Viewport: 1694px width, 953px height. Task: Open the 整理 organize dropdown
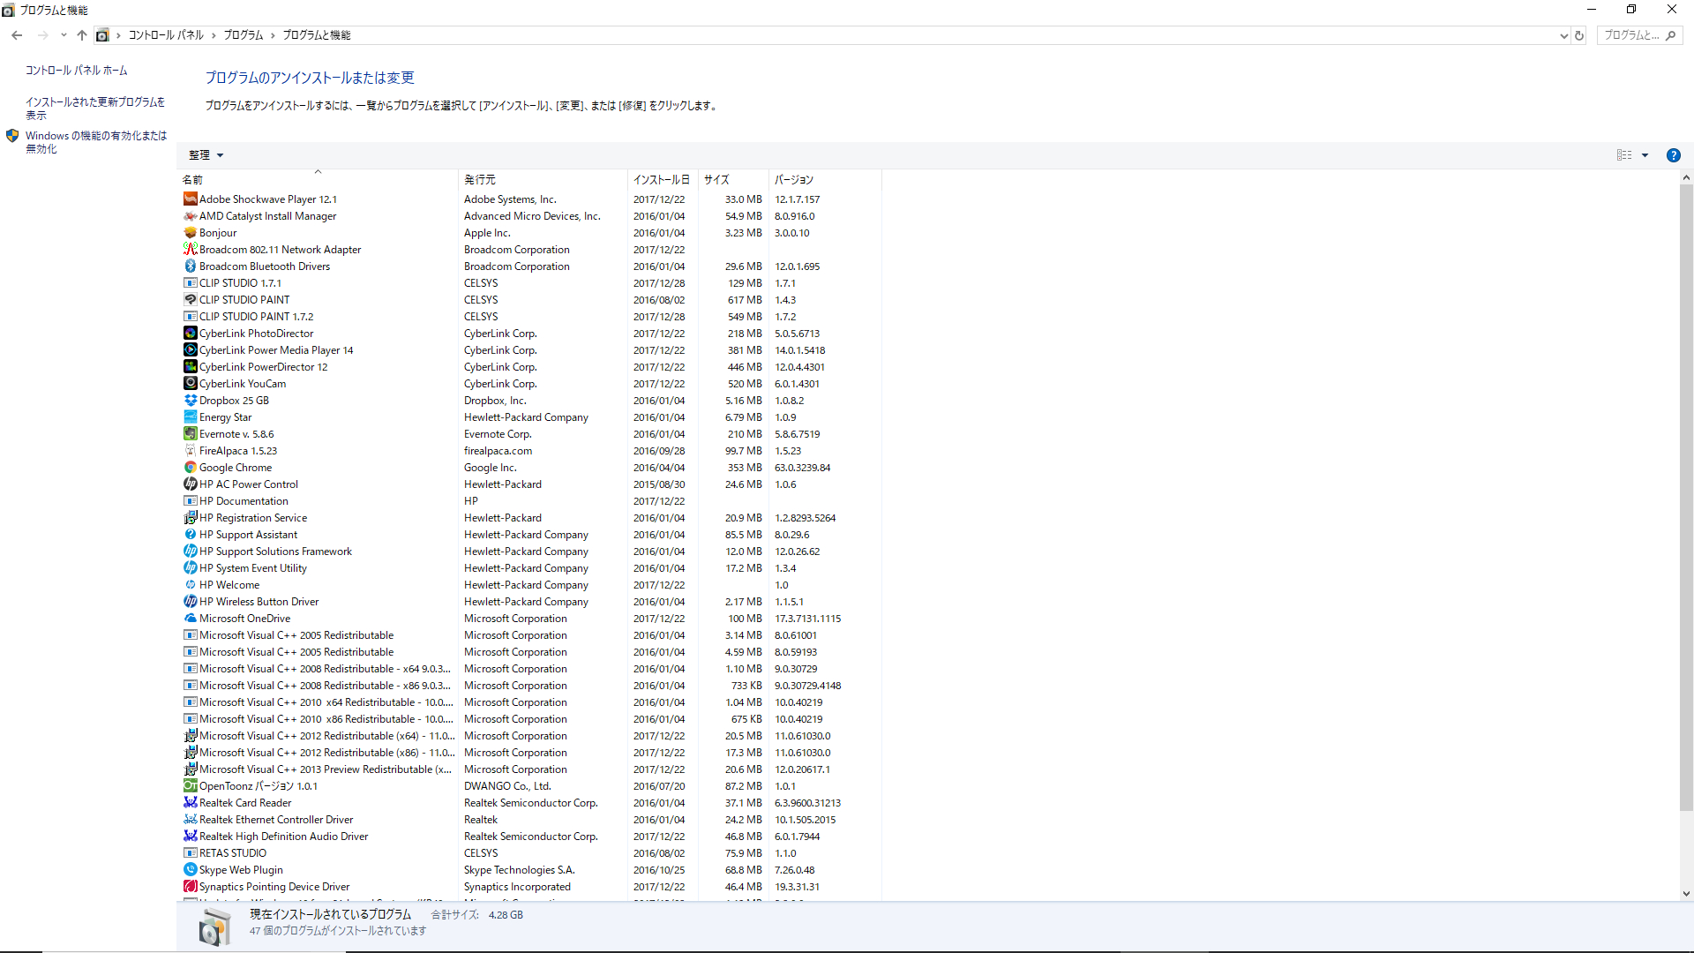pos(206,155)
